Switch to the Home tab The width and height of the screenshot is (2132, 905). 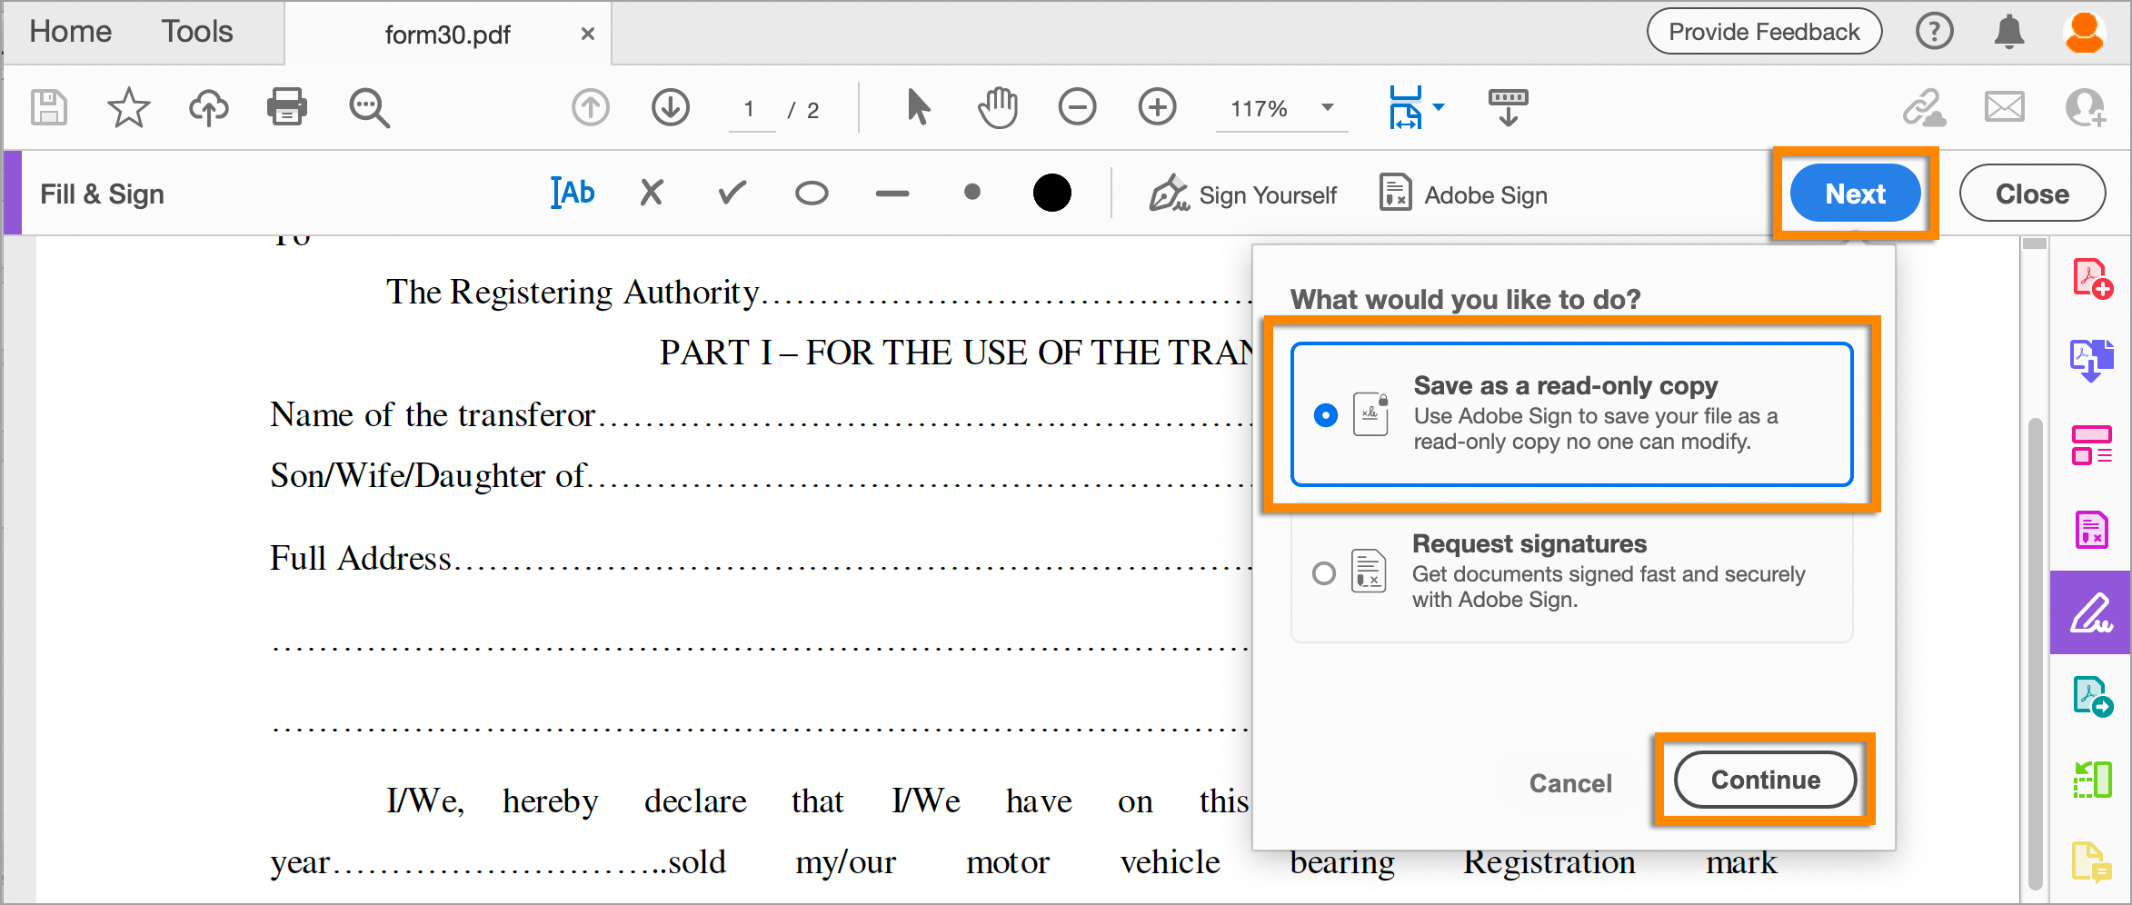click(x=71, y=32)
